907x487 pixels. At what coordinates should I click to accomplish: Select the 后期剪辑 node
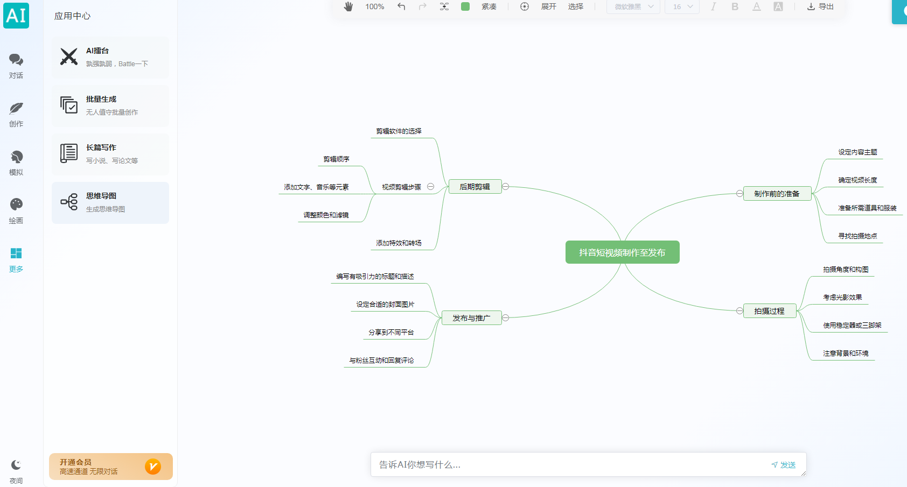point(475,187)
